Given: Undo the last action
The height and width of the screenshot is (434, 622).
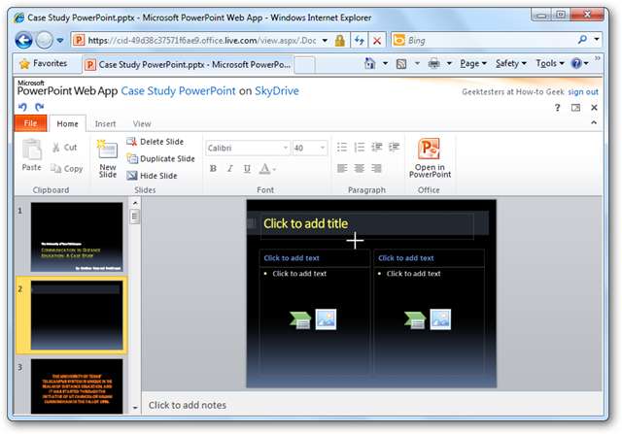Looking at the screenshot, I should [22, 107].
